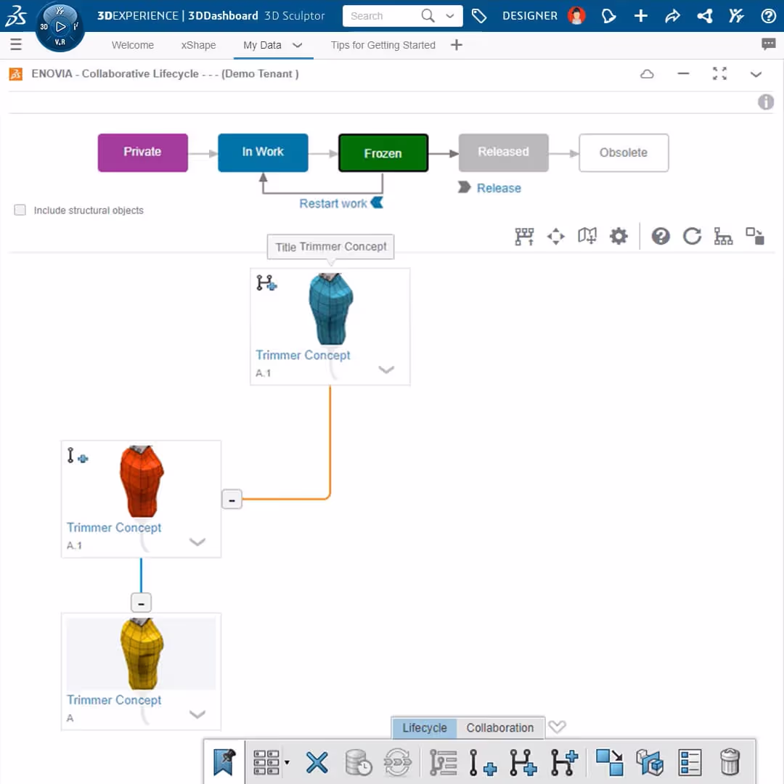Screen dimensions: 784x784
Task: Select the Frozen maturity state
Action: pyautogui.click(x=383, y=153)
